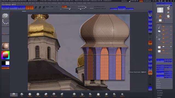Image resolution: width=175 pixels, height=98 pixels.
Task: Open the large current tool thumbnail
Action: [x=160, y=11]
